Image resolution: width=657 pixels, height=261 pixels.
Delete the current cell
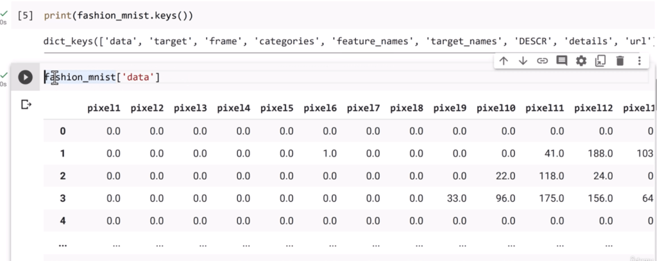620,61
